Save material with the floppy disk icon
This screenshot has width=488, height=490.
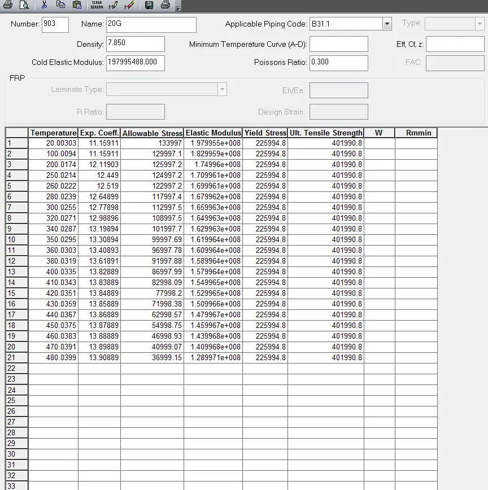pos(149,5)
